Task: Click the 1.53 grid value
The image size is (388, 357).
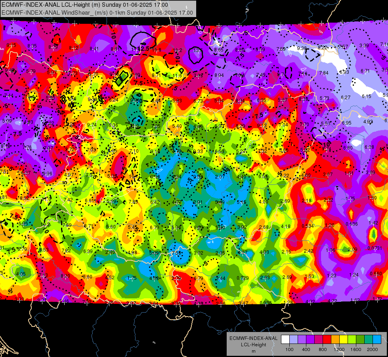Action: [309, 276]
